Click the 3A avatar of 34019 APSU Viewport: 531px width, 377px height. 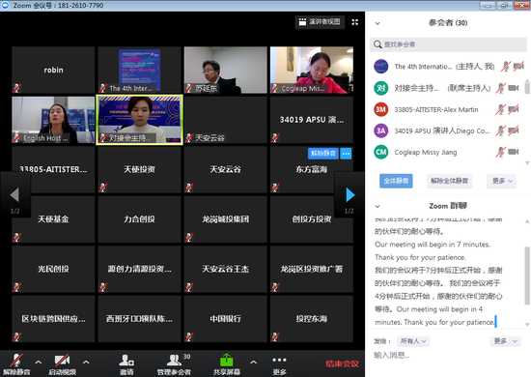coord(380,130)
